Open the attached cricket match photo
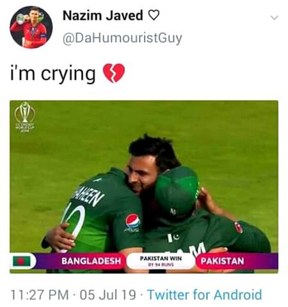Screen dimensions: 288x307 tap(144, 186)
